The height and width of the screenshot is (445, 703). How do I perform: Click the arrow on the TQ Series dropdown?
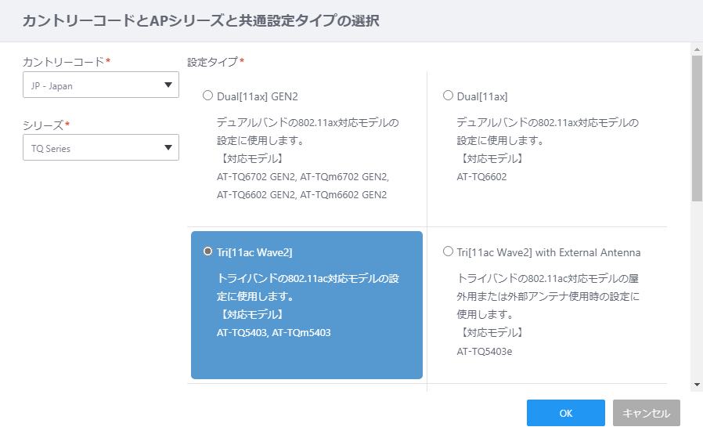[168, 147]
